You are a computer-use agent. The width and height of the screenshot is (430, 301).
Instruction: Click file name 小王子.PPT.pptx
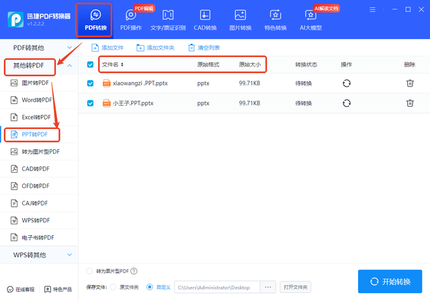133,103
